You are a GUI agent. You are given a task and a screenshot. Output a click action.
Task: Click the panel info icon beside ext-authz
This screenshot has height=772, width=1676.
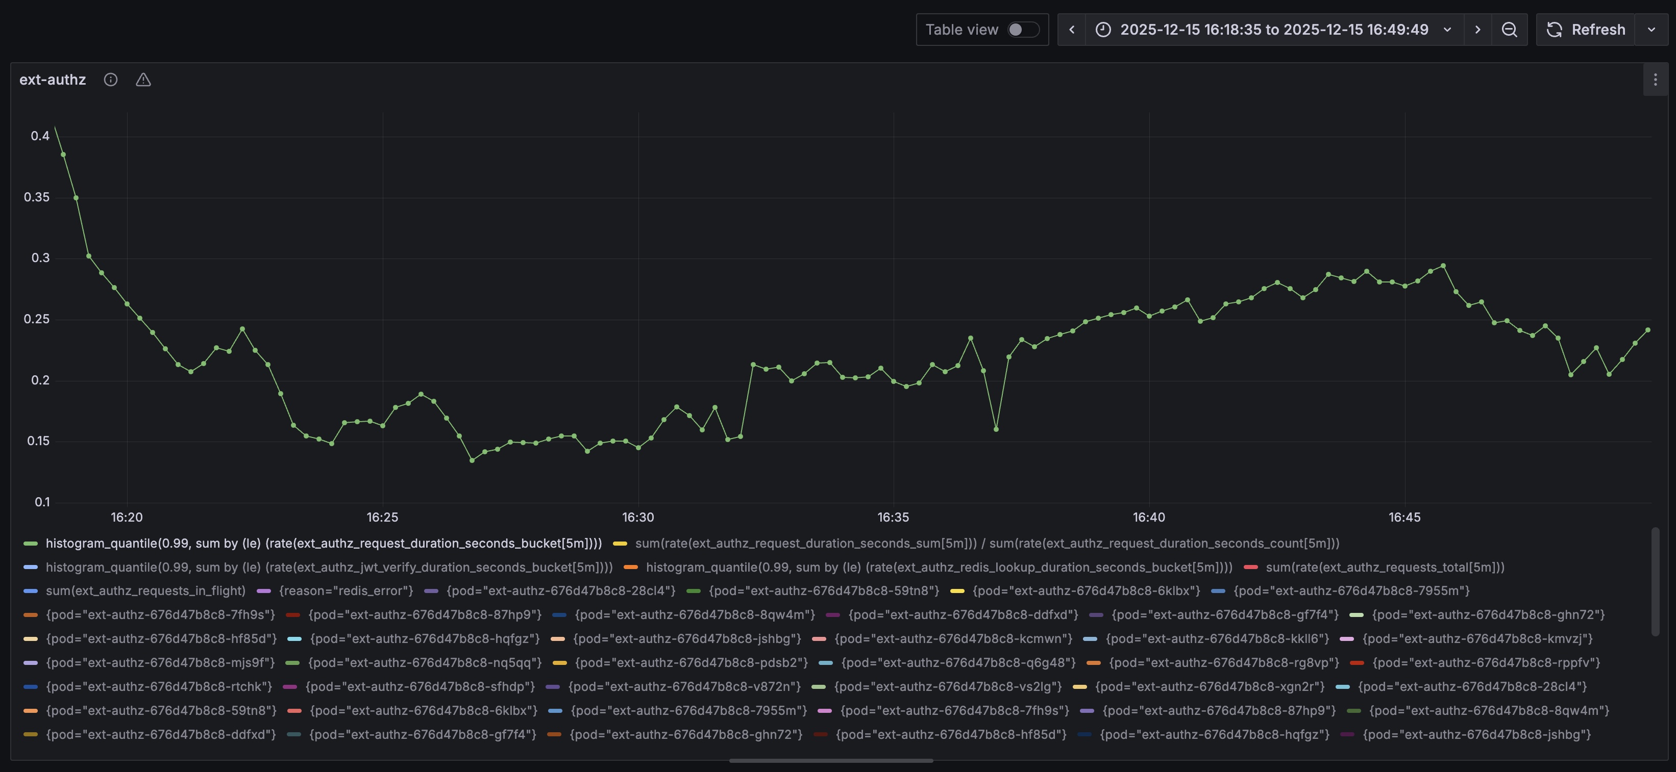[111, 79]
